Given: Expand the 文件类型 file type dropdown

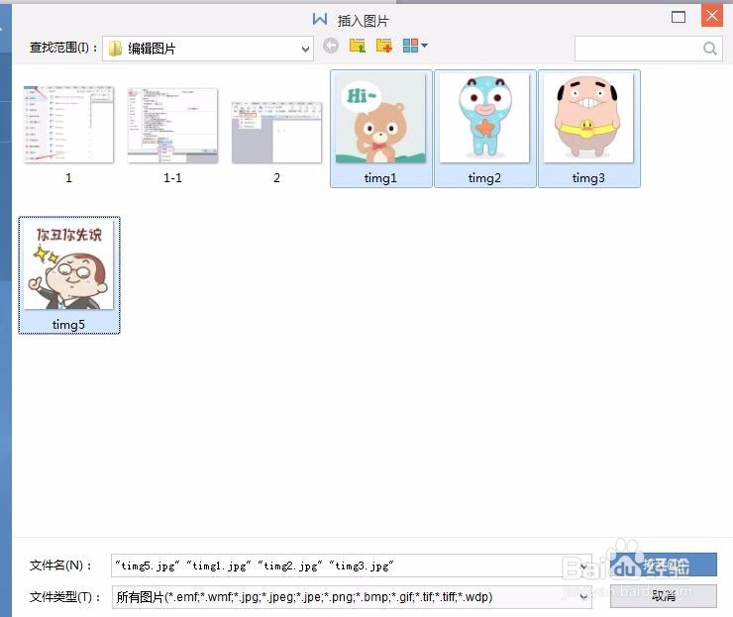Looking at the screenshot, I should pyautogui.click(x=583, y=597).
